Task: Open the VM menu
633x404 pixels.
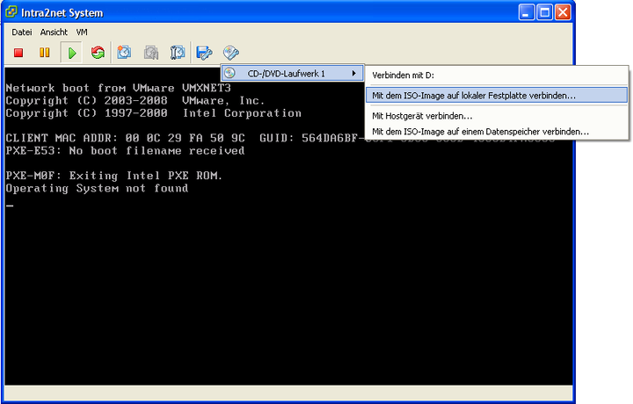Action: (82, 32)
